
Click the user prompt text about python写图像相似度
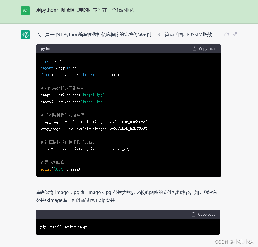tap(85, 10)
